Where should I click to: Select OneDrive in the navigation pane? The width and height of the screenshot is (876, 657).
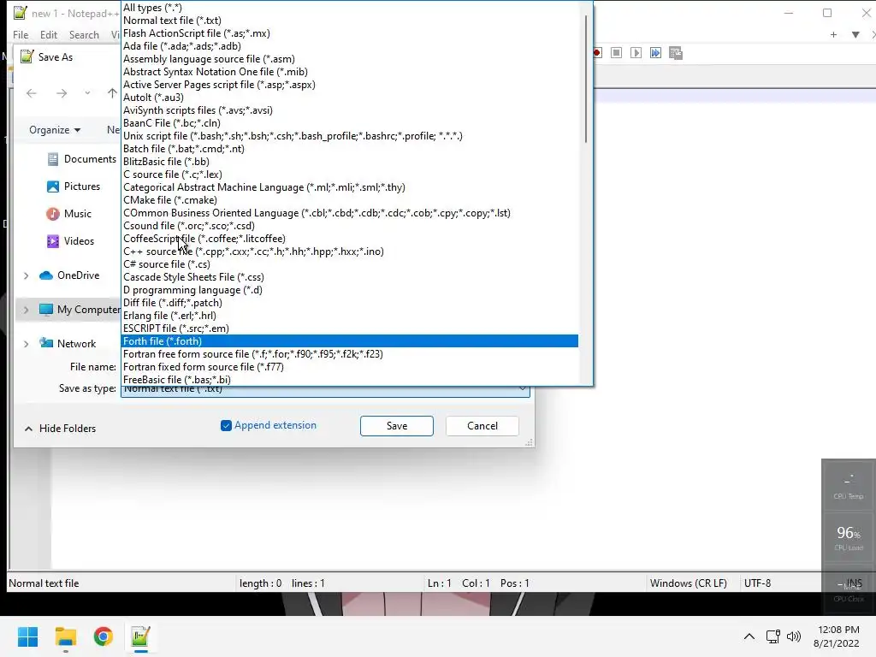coord(69,275)
